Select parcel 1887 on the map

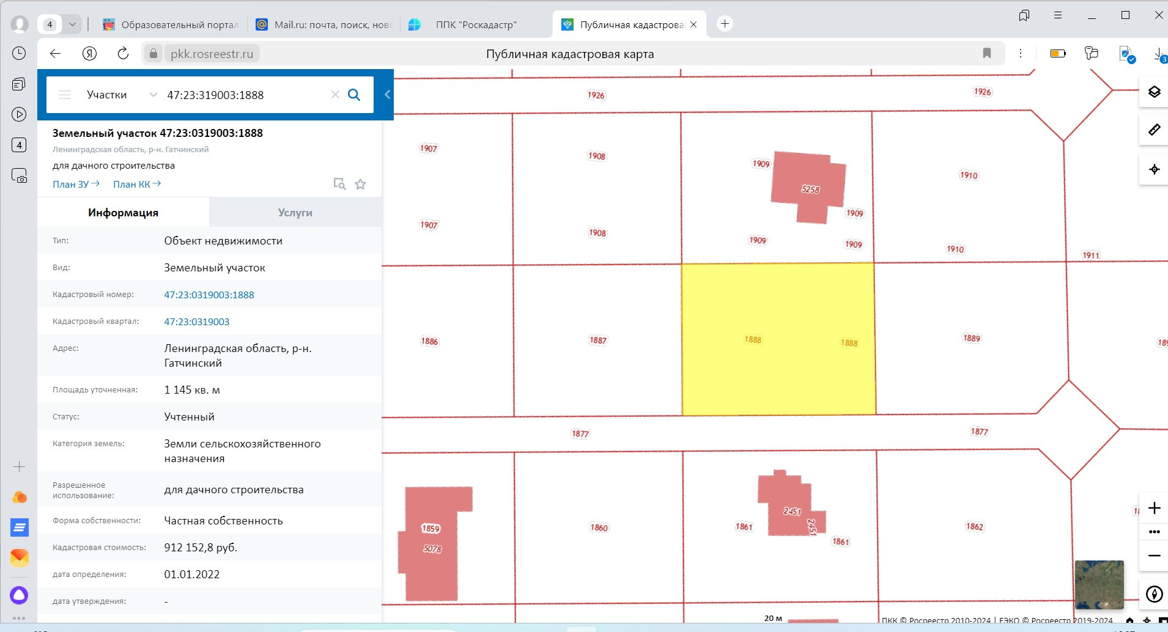coord(597,340)
